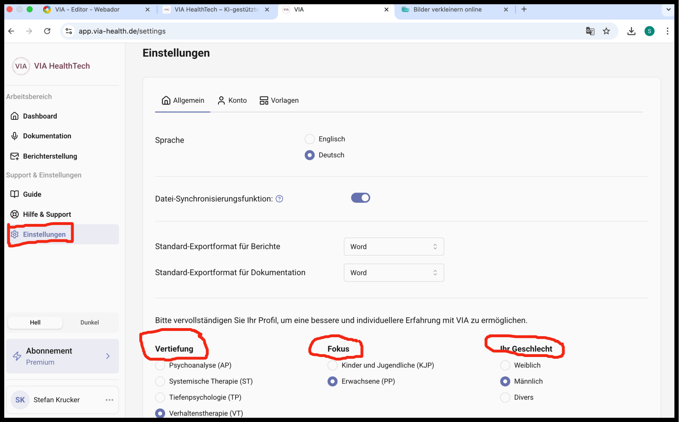Choose Weiblich under Ihr Geschlecht
Image resolution: width=679 pixels, height=422 pixels.
pyautogui.click(x=505, y=365)
